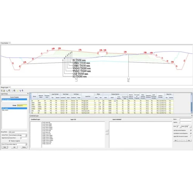Click the Name field in Combined Layer options
The image size is (193, 193).
tap(186, 120)
